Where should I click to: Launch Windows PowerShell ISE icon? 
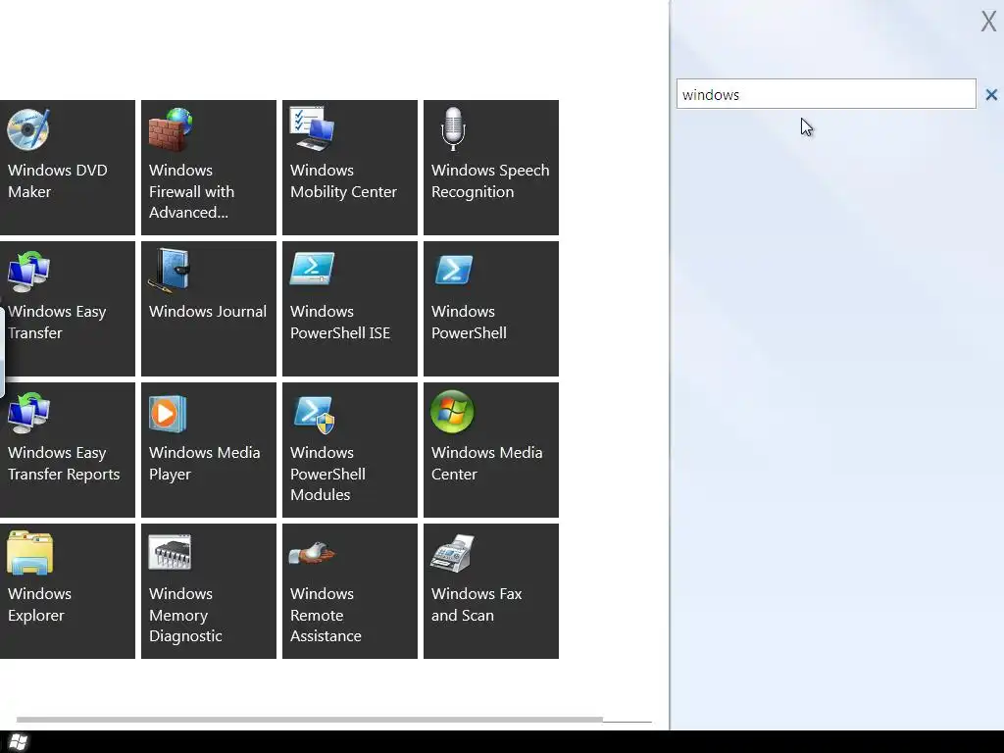[x=312, y=269]
